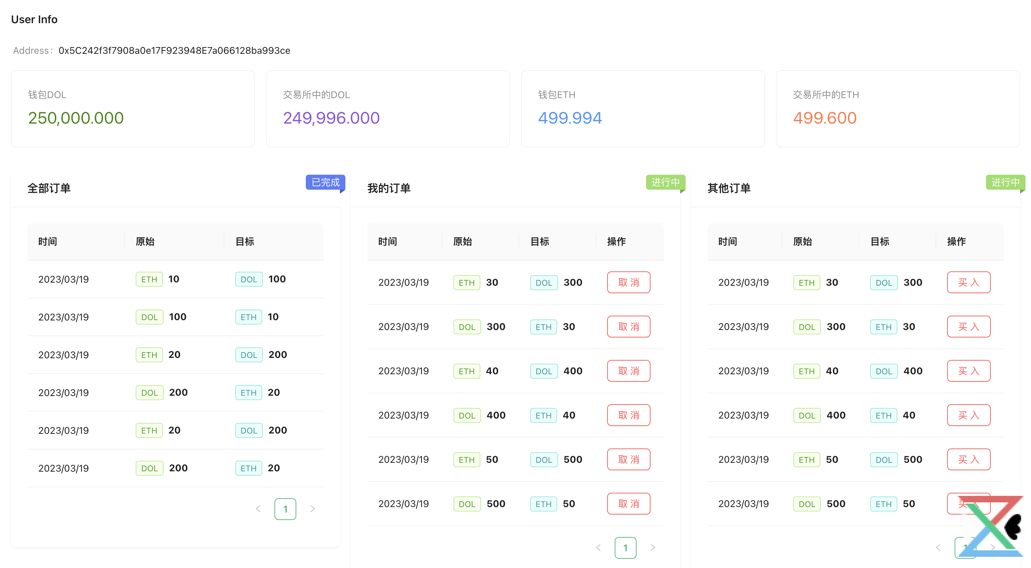The width and height of the screenshot is (1031, 568).
Task: Cancel my DOL 300 to ETH 30 order
Action: [628, 327]
